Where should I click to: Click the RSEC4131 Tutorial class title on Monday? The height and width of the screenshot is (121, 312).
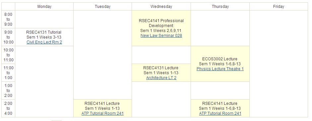point(44,32)
